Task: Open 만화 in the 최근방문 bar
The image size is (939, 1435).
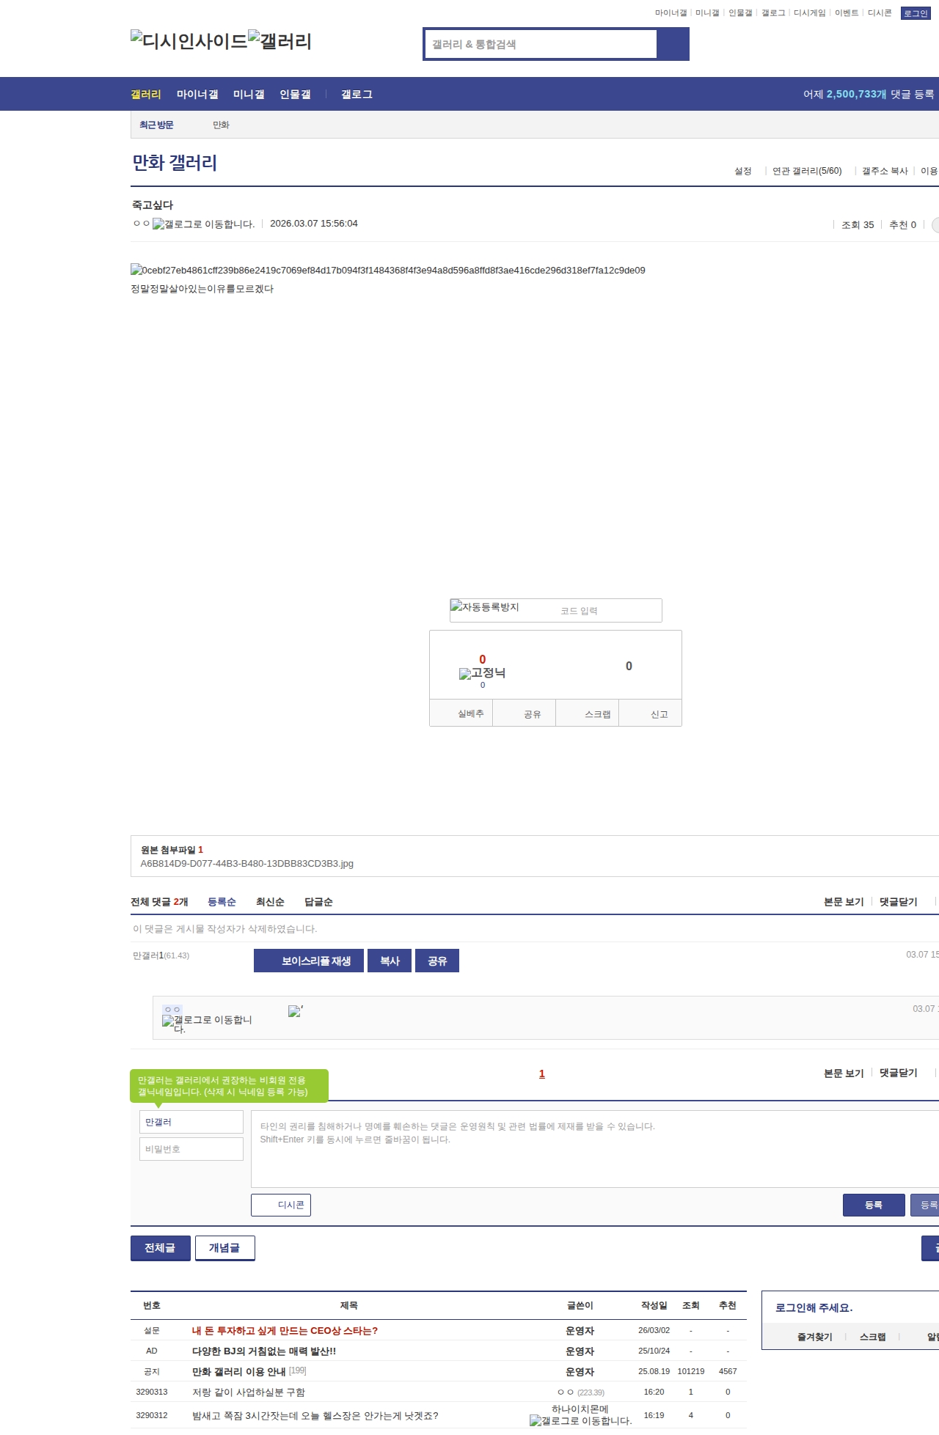Action: point(222,125)
